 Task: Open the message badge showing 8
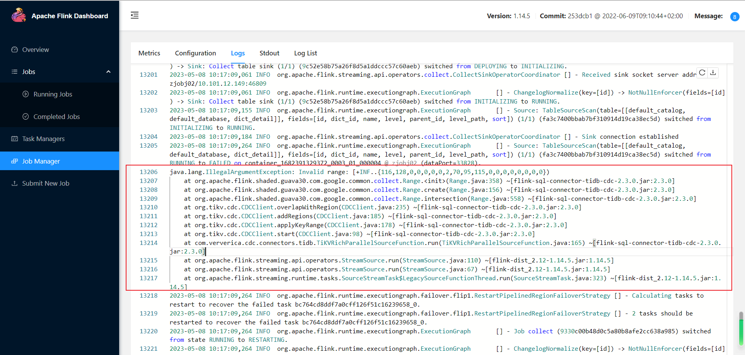tap(735, 17)
